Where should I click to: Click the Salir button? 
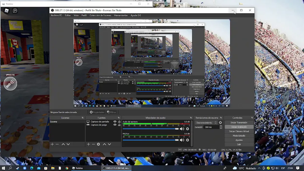tap(239, 144)
